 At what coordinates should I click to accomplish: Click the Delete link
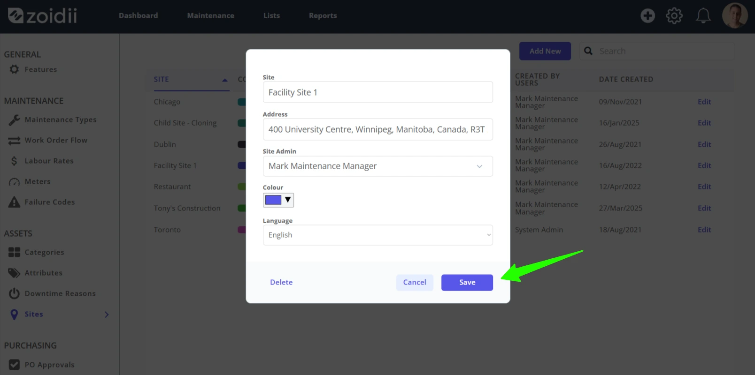(281, 282)
